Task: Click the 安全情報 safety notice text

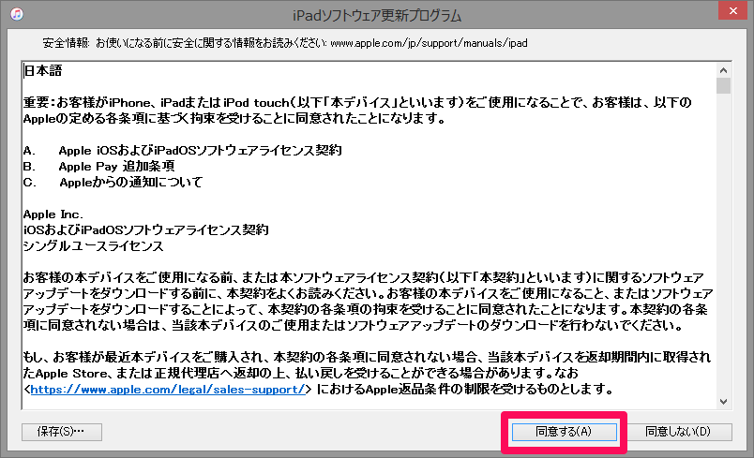Action: tap(285, 43)
